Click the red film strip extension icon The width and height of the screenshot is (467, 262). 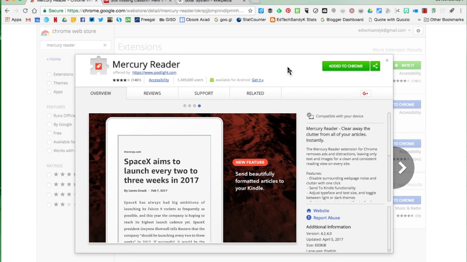424,11
